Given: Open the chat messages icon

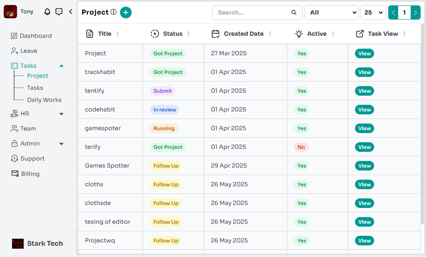Looking at the screenshot, I should (x=59, y=12).
